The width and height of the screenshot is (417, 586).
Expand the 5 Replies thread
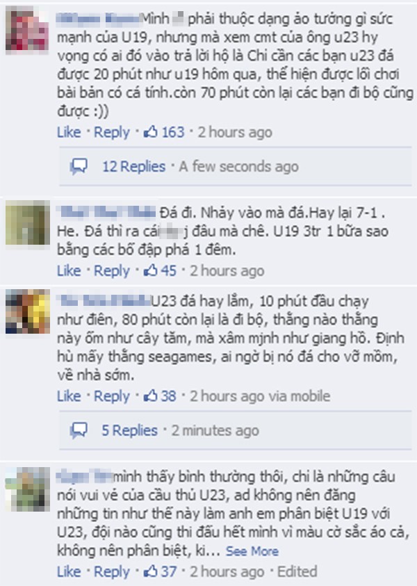pos(129,430)
